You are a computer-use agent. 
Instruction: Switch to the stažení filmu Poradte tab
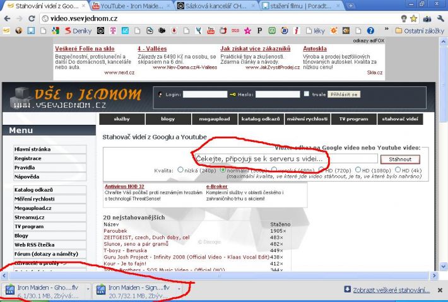300,6
